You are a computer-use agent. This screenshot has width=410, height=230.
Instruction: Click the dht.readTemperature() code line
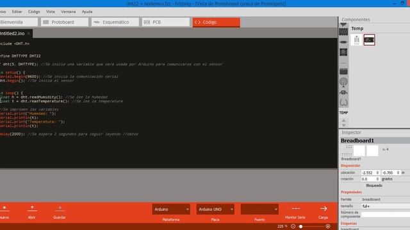click(x=61, y=101)
